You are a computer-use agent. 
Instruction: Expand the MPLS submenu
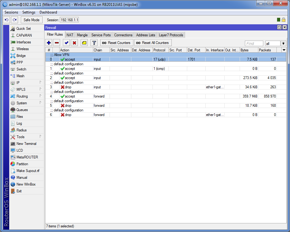tap(27, 90)
